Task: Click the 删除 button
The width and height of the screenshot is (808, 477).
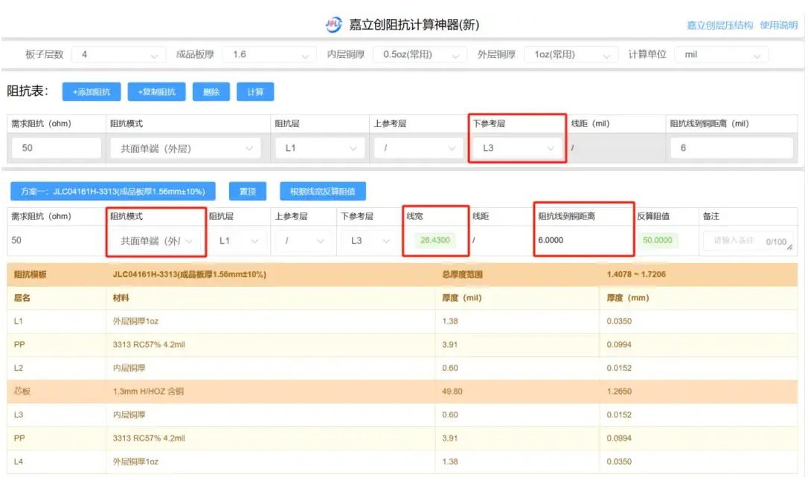Action: tap(211, 91)
